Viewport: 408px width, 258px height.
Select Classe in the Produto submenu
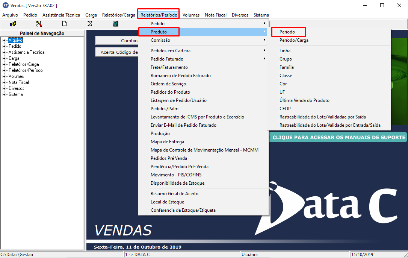point(329,76)
